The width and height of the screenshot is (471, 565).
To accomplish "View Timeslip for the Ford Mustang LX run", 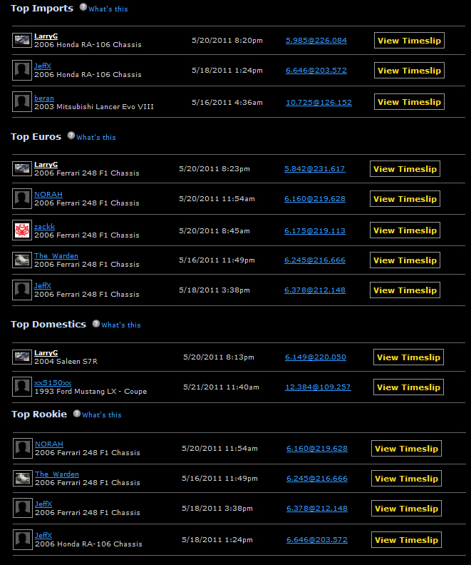I will tap(408, 387).
